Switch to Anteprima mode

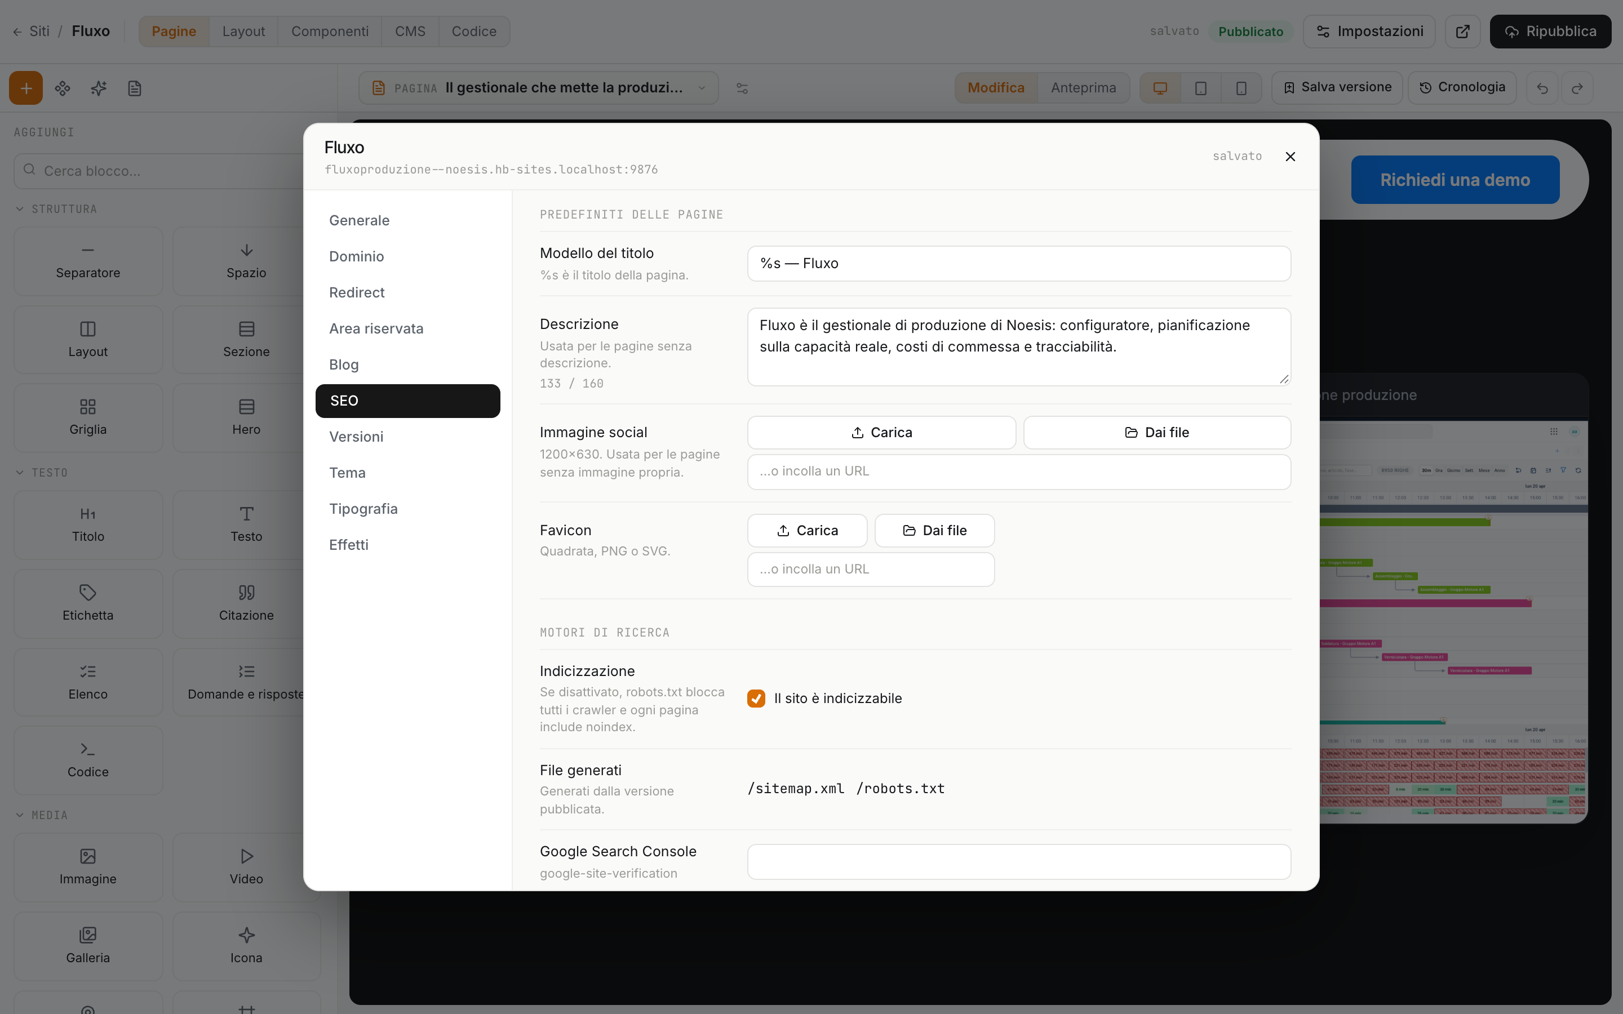1083,88
